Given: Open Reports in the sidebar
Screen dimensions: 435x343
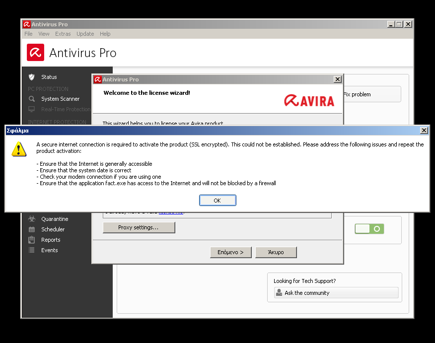Looking at the screenshot, I should [x=51, y=240].
